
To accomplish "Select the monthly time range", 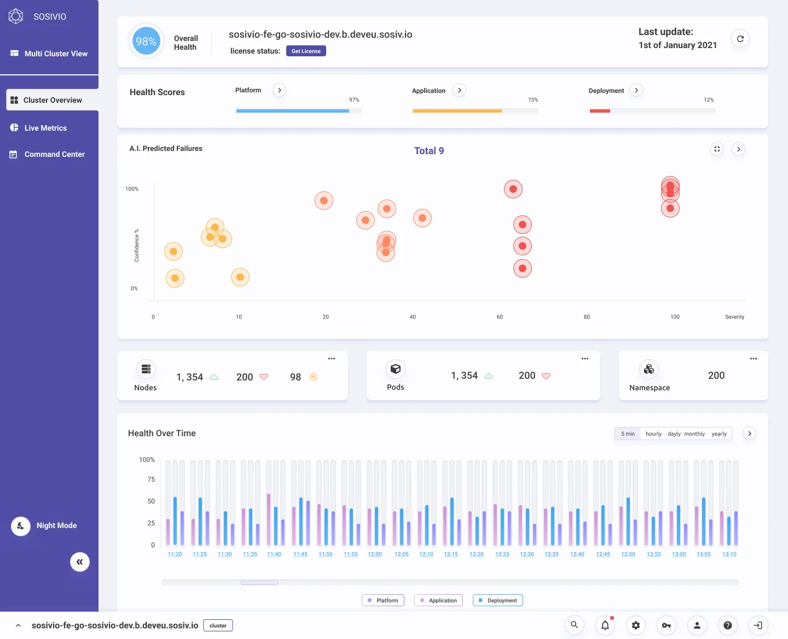I will coord(694,434).
